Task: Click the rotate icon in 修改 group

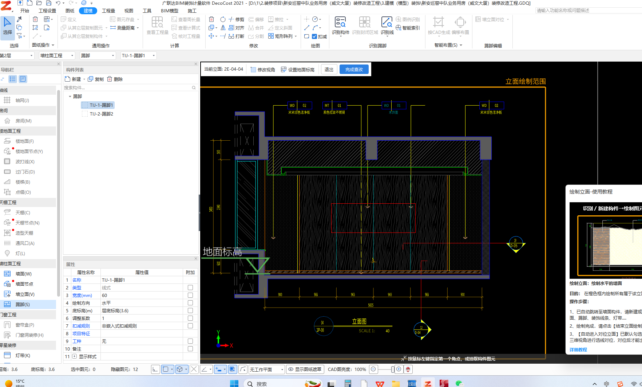Action: coord(223,19)
